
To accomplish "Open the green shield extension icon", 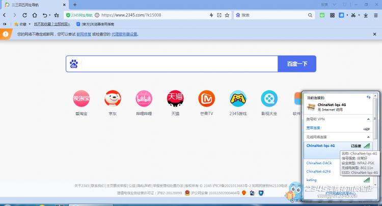I will click(322, 15).
